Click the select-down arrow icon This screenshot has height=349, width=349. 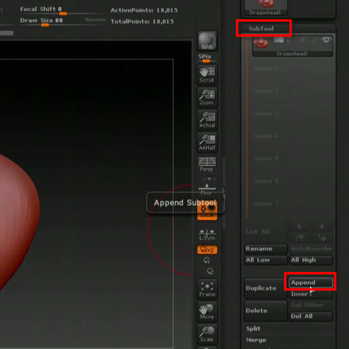coord(322,227)
